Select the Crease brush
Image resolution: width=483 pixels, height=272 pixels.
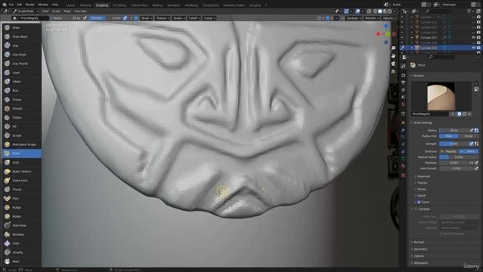22,100
